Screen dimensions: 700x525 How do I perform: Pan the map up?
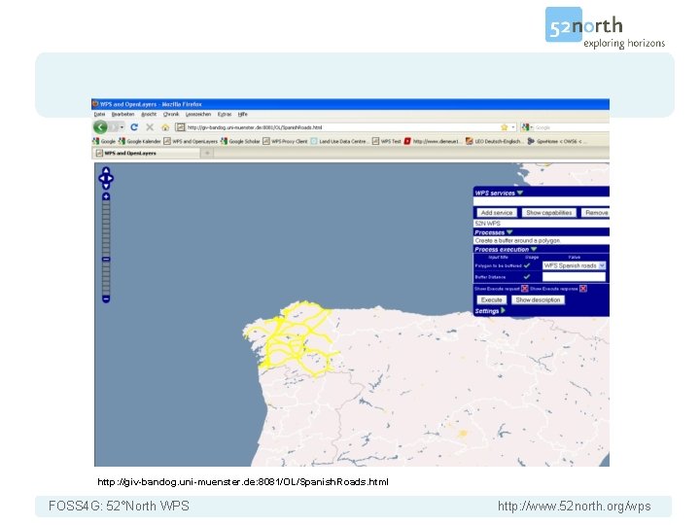[x=106, y=170]
